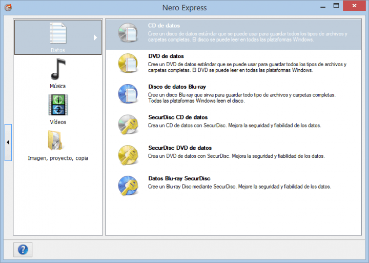Screen dimensions: 369x263
Task: Click the description 'Cree un disco Blu-ray que sirva'
Action: pos(242,98)
